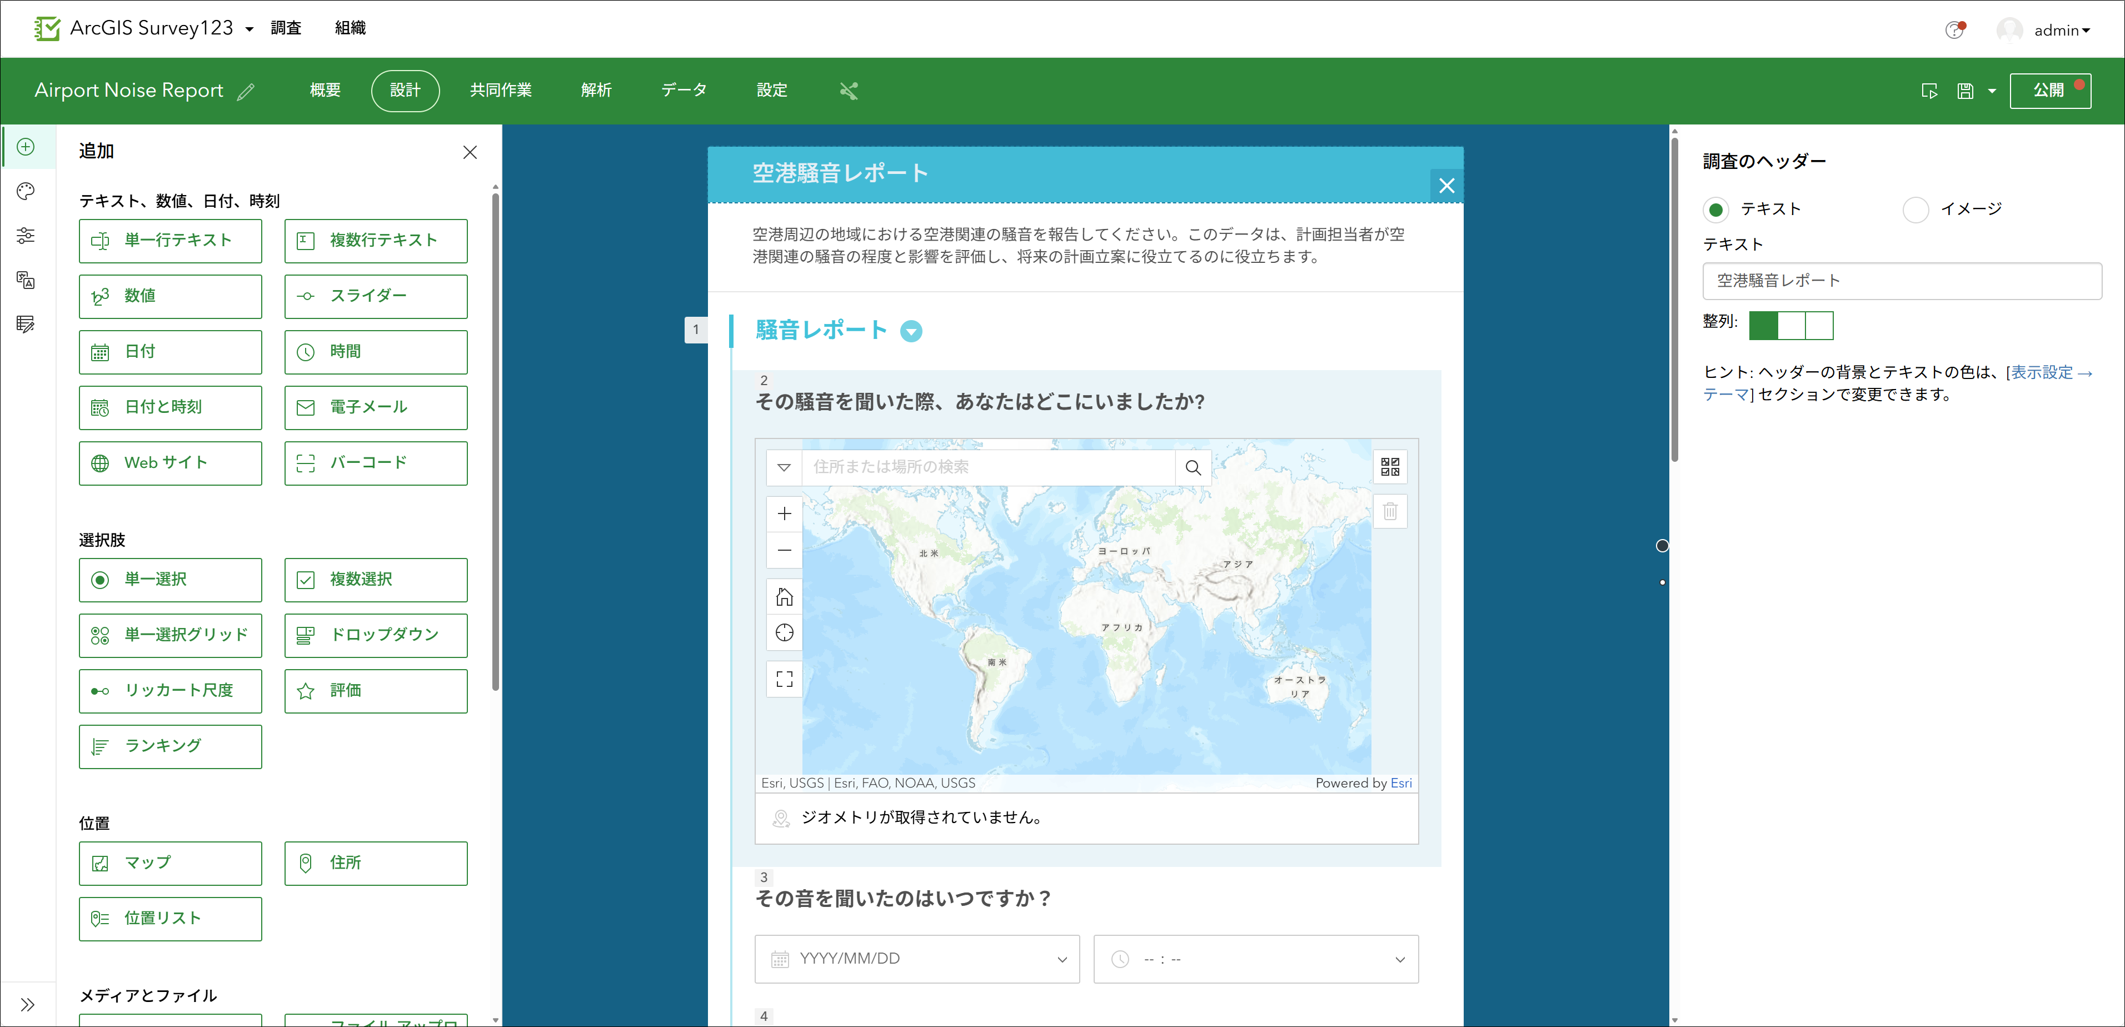This screenshot has width=2125, height=1027.
Task: Click the 空港騒音レポート header text field
Action: click(x=1900, y=281)
